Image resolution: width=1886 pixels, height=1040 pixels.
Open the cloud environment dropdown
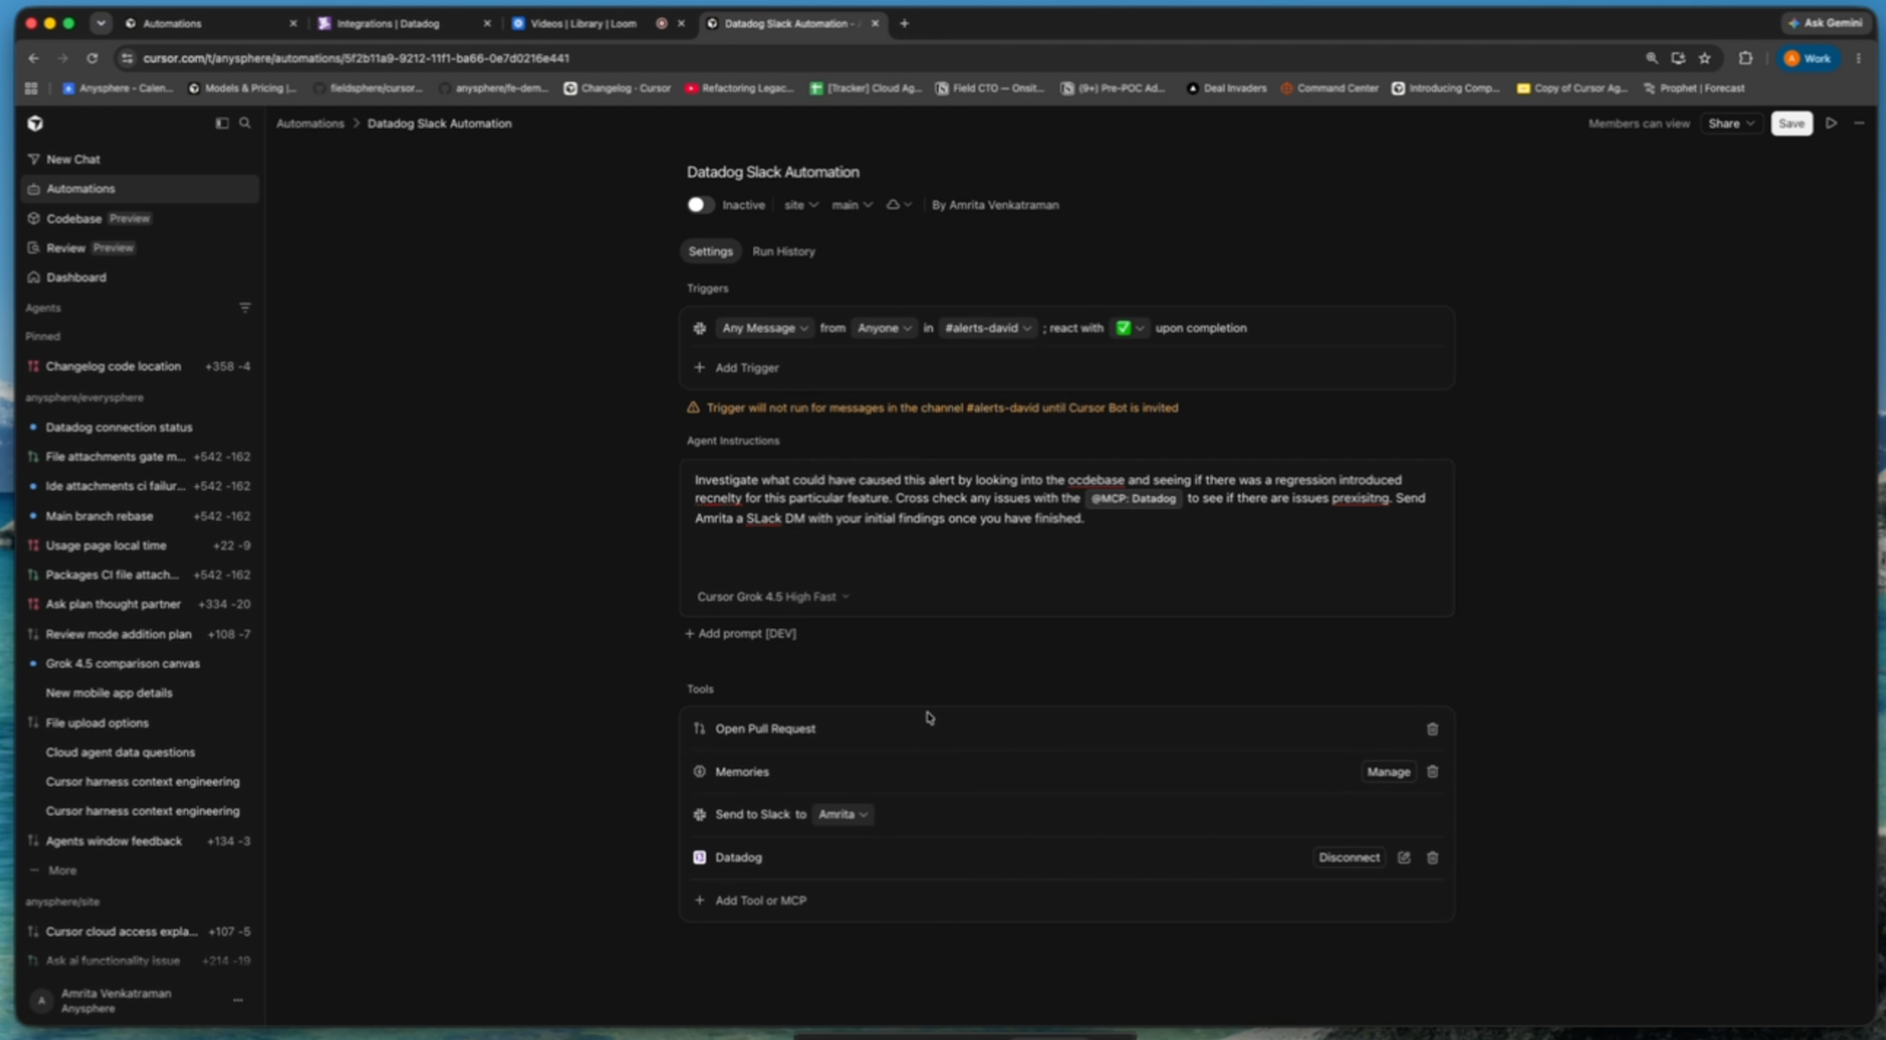[899, 205]
